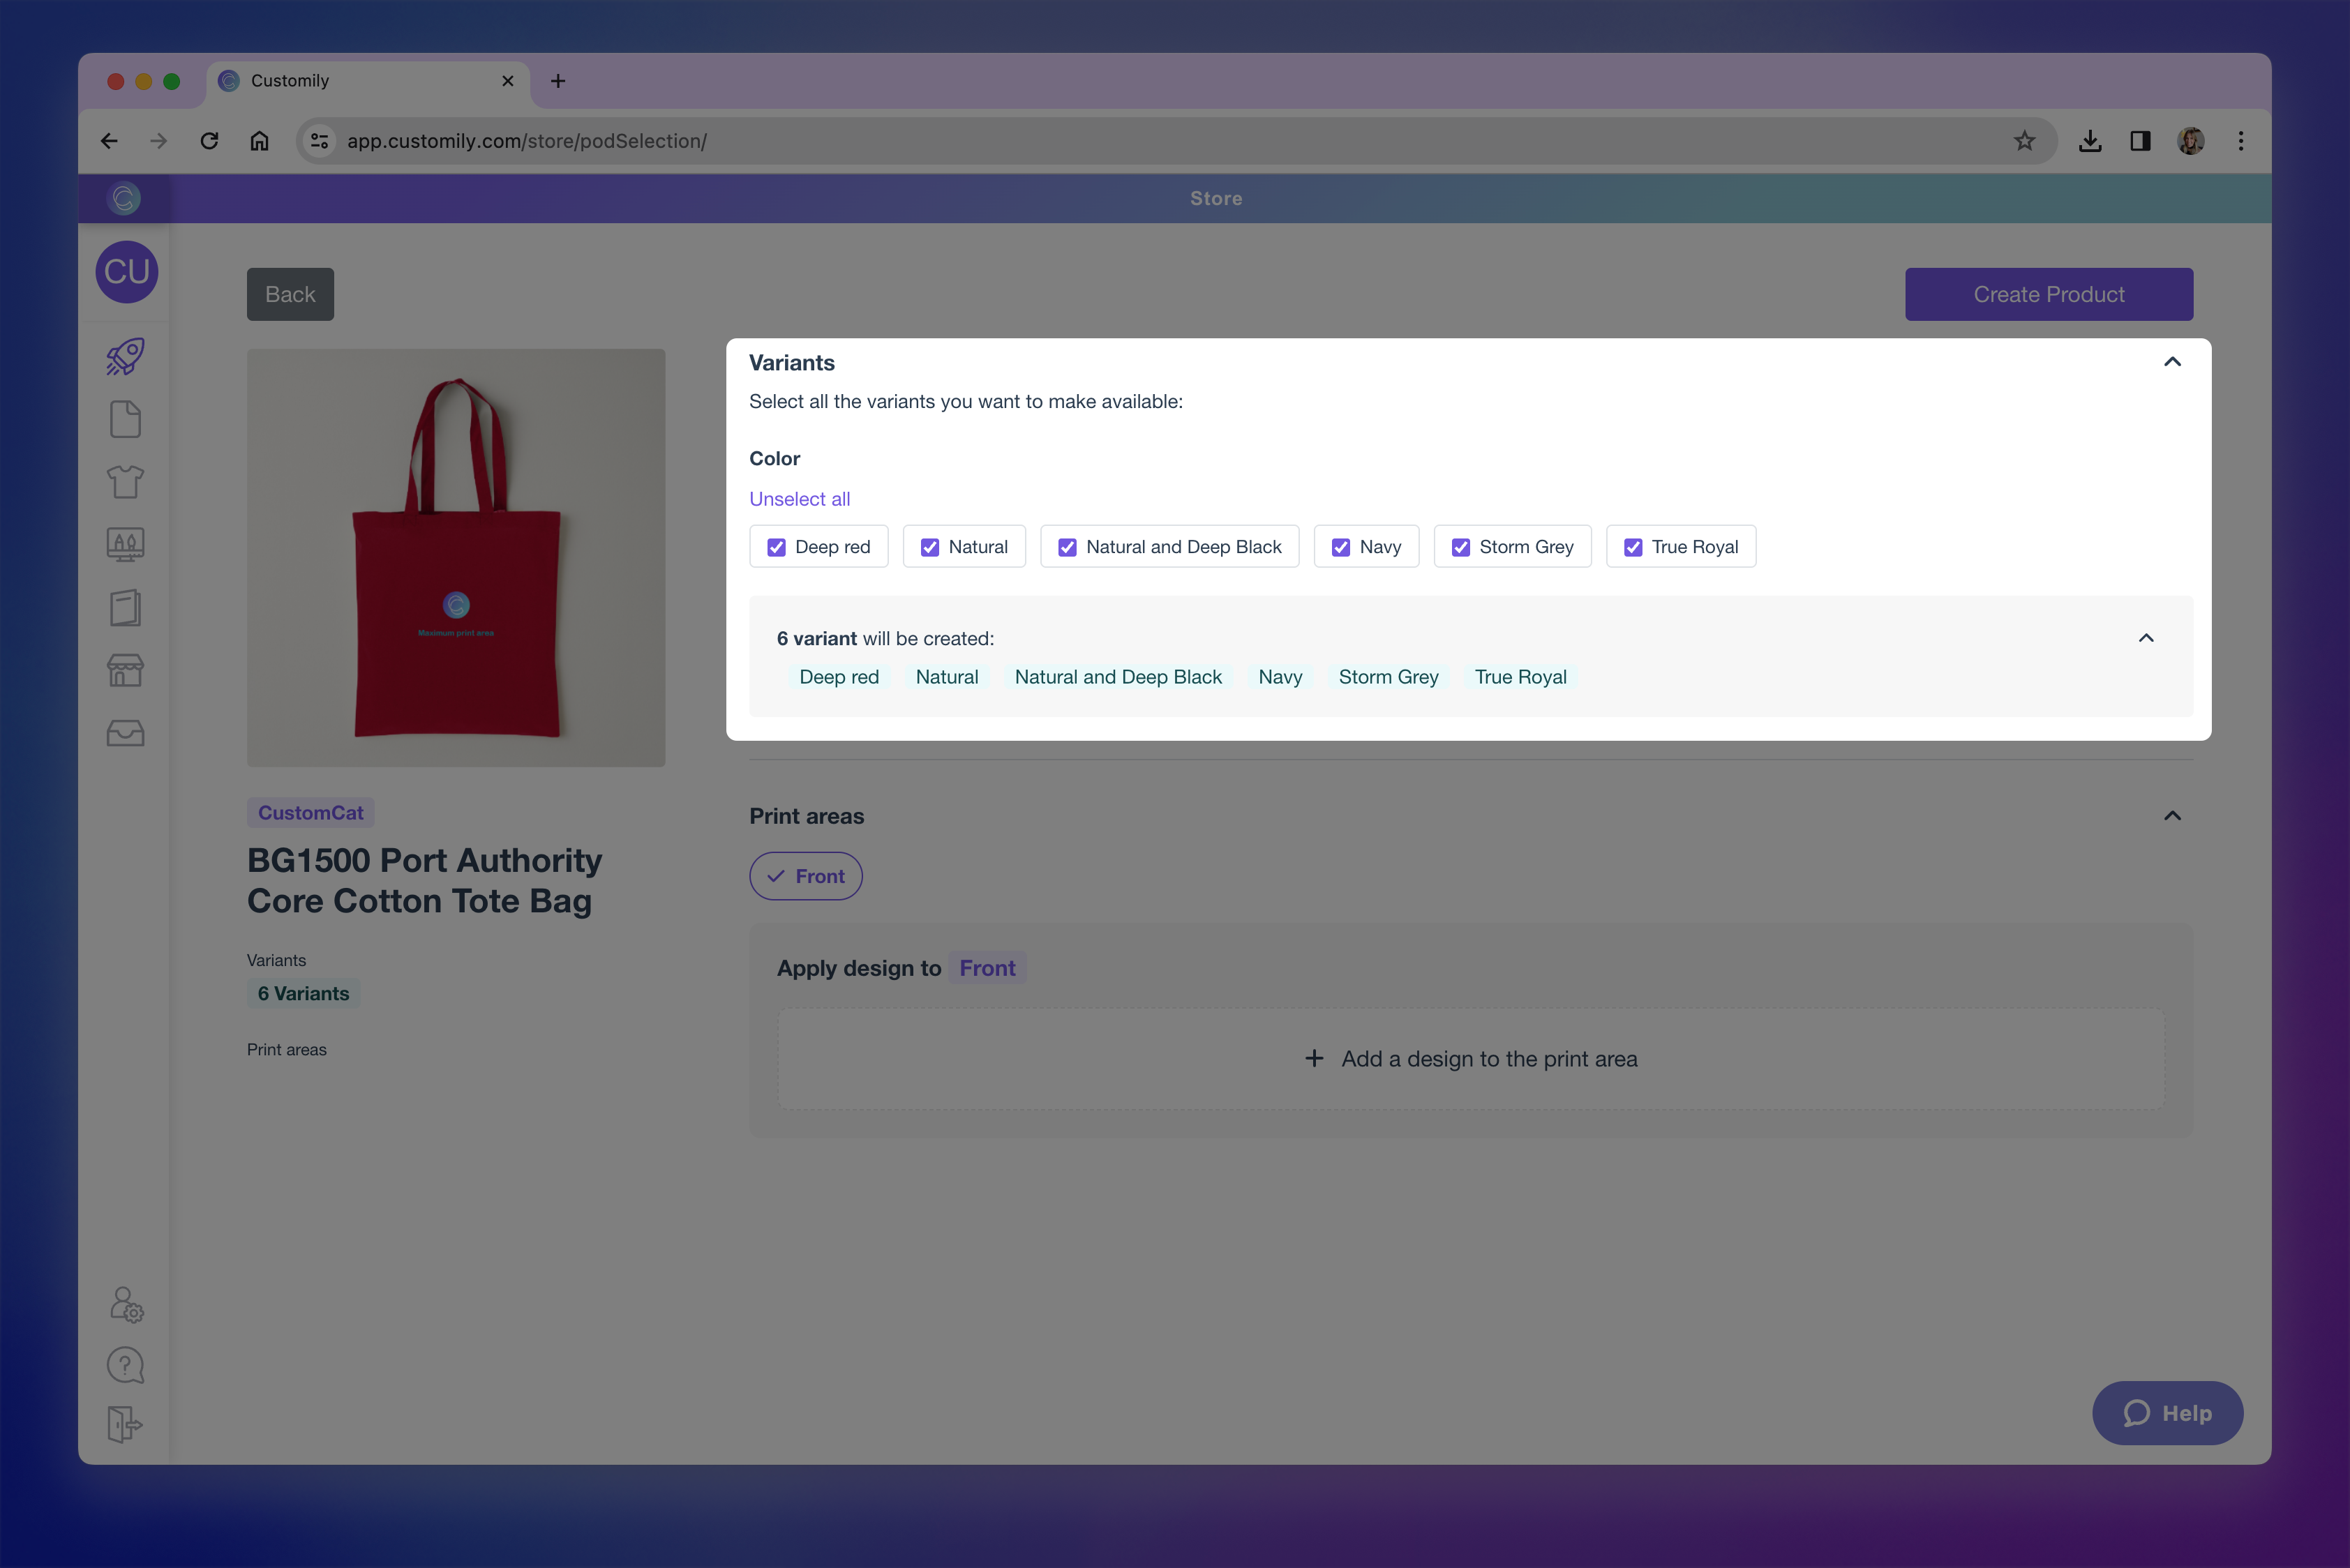
Task: Collapse the Variants section chevron
Action: pos(2172,362)
